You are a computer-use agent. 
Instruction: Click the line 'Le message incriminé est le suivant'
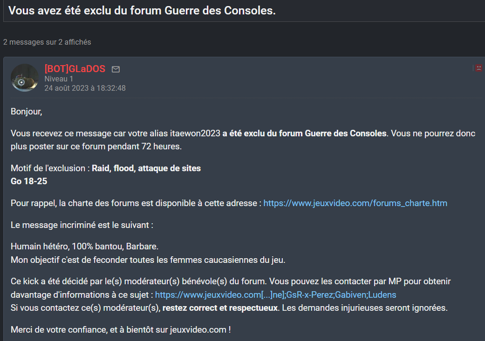pos(82,225)
